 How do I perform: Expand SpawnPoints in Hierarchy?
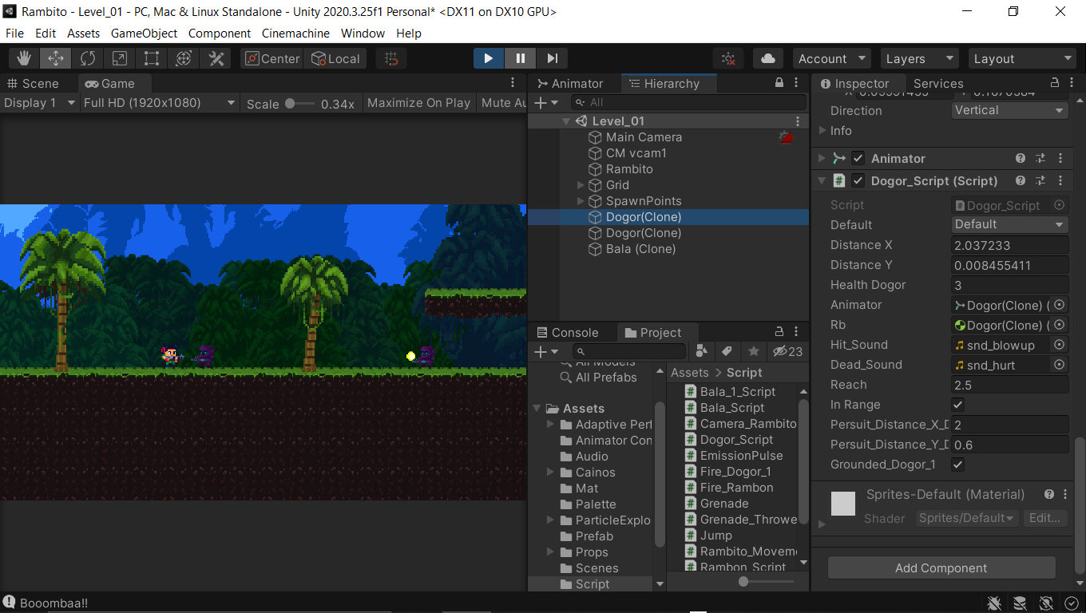tap(581, 201)
